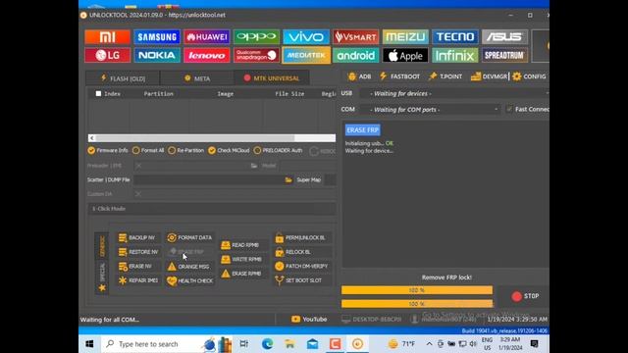Image resolution: width=628 pixels, height=353 pixels.
Task: Select the Vivo brand tile
Action: point(306,37)
